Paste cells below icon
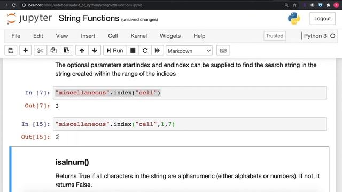 coord(66,51)
